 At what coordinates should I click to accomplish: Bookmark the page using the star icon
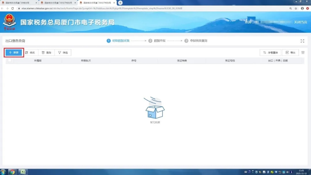pos(296,8)
